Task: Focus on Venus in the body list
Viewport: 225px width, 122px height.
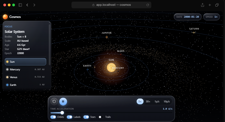Action: click(25, 77)
